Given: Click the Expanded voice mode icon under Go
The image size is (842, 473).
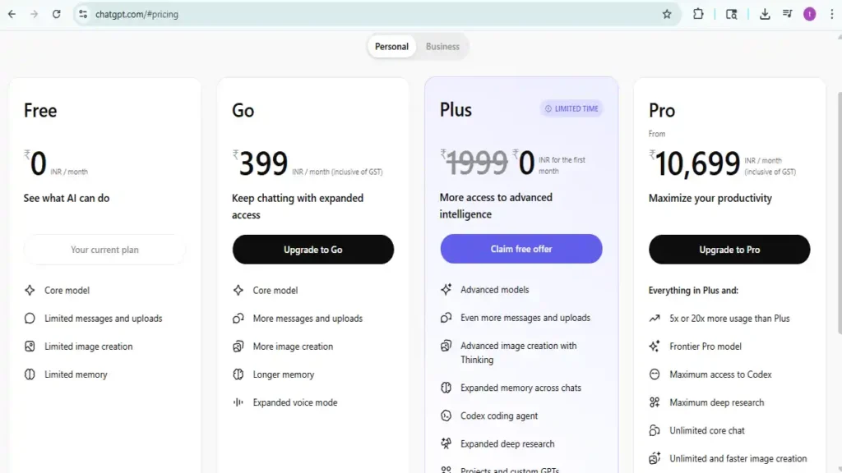Looking at the screenshot, I should (x=238, y=402).
